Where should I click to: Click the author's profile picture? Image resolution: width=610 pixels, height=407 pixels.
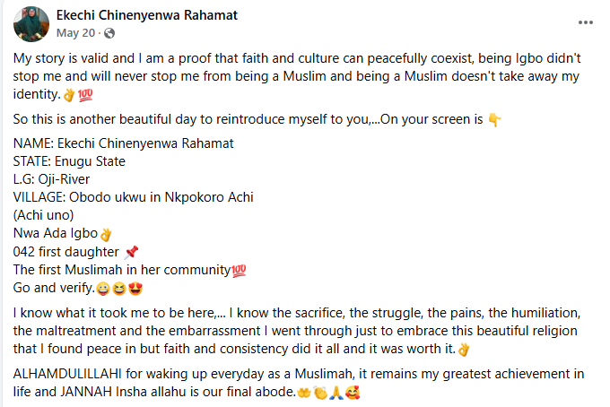pos(31,24)
